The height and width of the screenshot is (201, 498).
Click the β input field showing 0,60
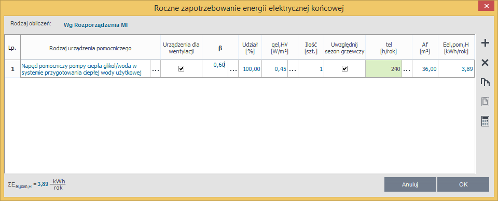pyautogui.click(x=215, y=68)
